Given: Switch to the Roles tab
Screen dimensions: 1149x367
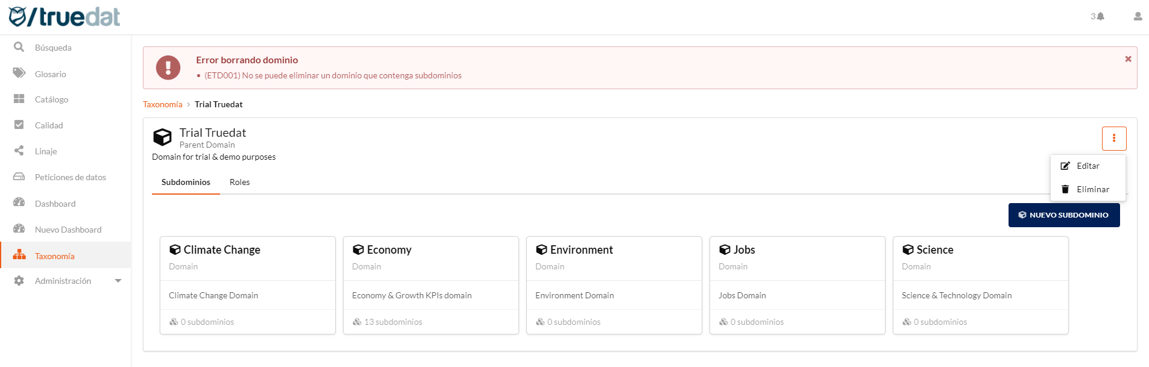Looking at the screenshot, I should (239, 182).
